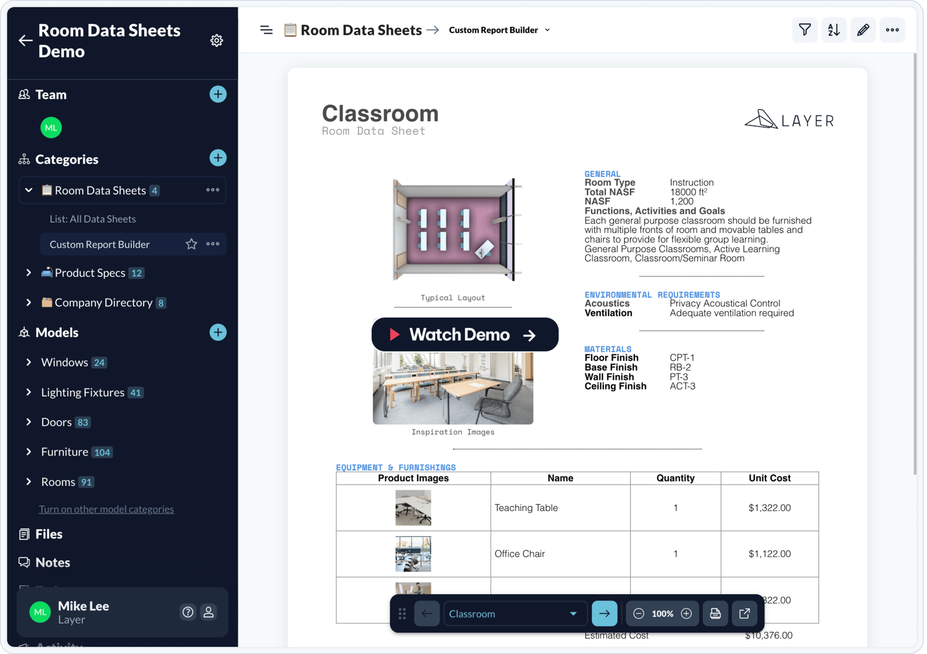
Task: Grab the report toolbar drag handle
Action: [x=402, y=614]
